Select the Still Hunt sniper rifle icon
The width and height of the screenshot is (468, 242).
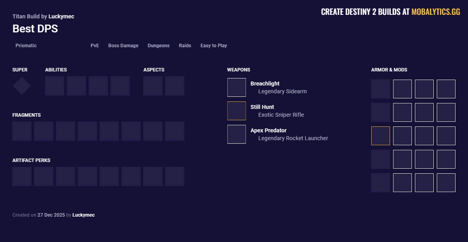click(x=236, y=111)
